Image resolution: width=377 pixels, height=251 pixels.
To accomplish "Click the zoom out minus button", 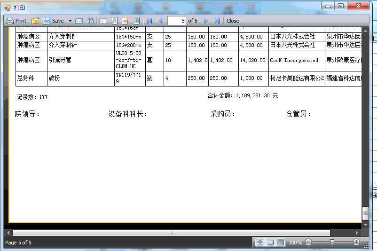I will pos(308,242).
